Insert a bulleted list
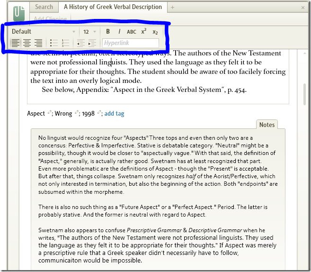Image resolution: width=311 pixels, height=272 pixels. point(53,43)
